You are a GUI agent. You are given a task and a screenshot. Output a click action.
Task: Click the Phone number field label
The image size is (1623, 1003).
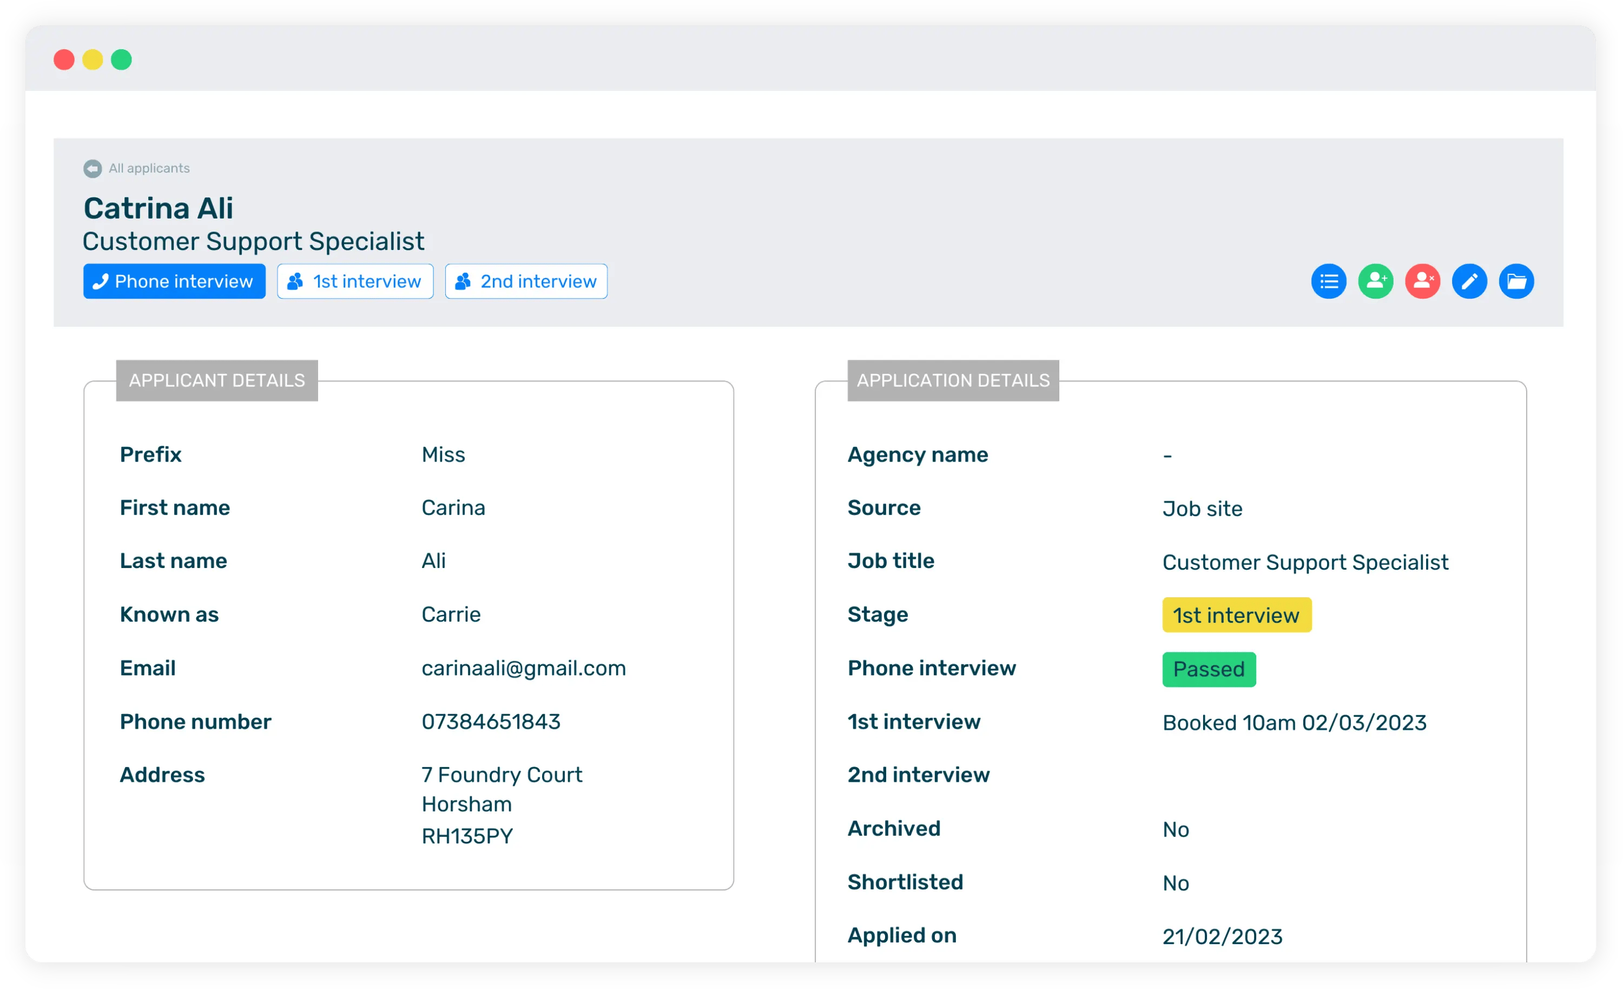(x=195, y=722)
